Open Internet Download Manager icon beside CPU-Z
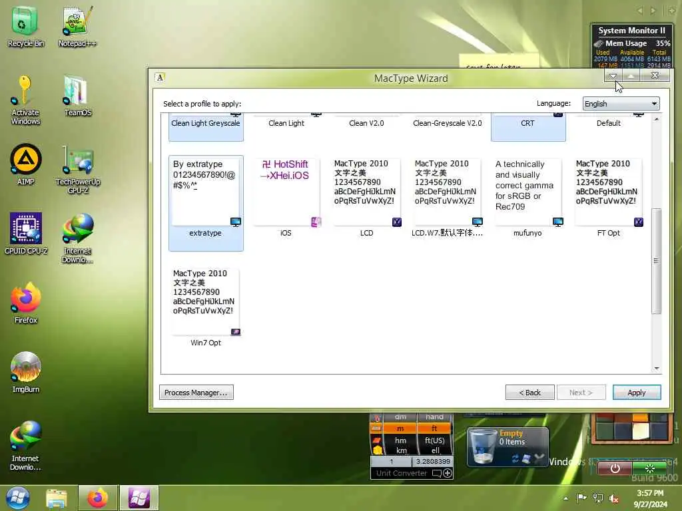 (77, 238)
